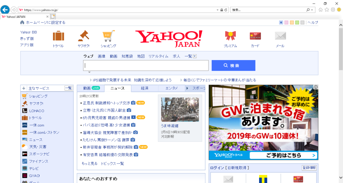
Task: Collapse the 主なサービス down arrow
Action: (x=24, y=88)
